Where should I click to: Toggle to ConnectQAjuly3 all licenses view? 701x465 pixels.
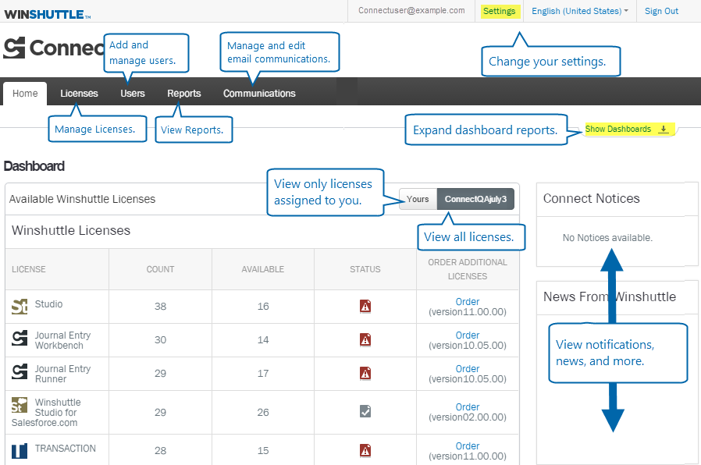click(x=475, y=199)
